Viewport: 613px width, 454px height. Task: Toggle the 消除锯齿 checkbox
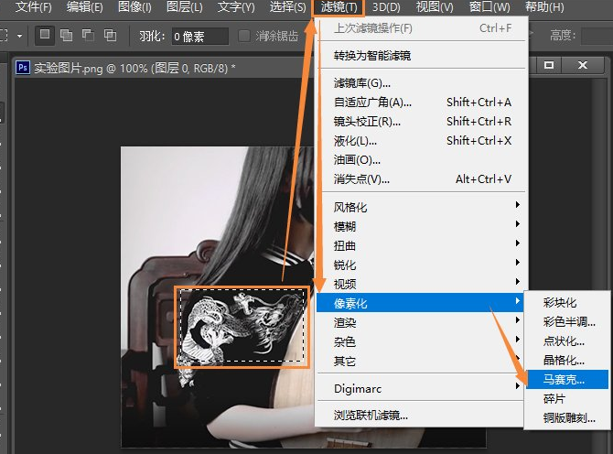[244, 36]
